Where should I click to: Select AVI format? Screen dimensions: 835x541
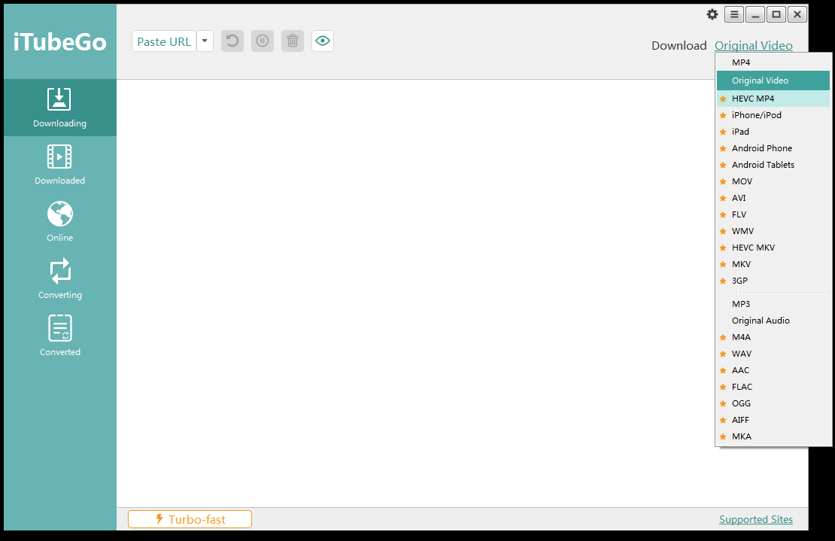(x=773, y=198)
